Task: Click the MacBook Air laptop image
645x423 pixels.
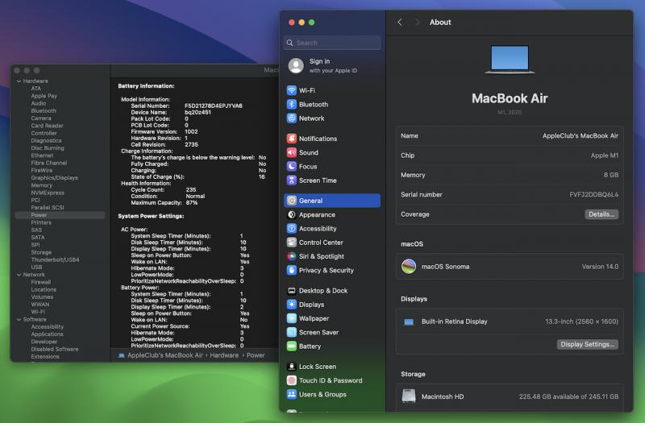Action: pos(510,60)
